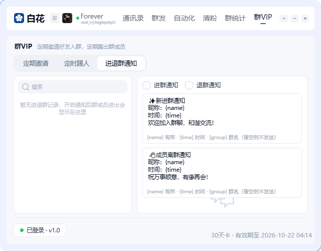Click the 欢迎加入群聊，和谐交流! line
This screenshot has height=251, width=321.
click(181, 123)
